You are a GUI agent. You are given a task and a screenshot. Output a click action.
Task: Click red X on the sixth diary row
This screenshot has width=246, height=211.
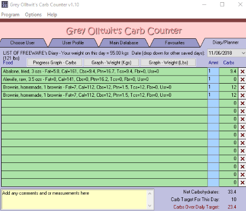click(x=242, y=111)
